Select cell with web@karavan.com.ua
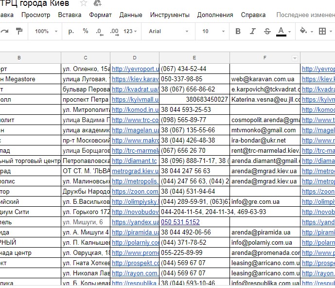The image size is (335, 288). tap(265, 79)
